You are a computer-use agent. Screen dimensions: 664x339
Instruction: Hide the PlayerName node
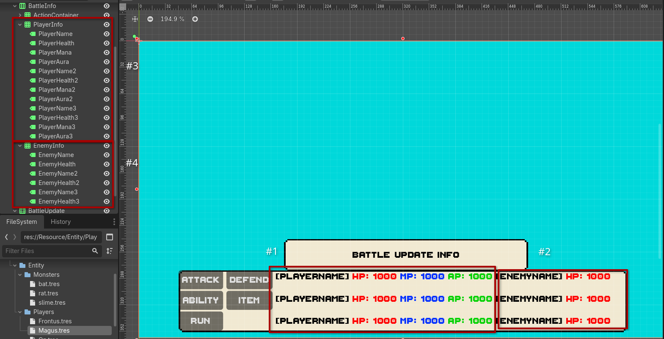click(x=107, y=34)
